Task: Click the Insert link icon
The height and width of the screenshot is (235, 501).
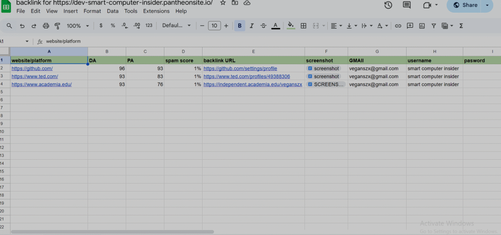Action: point(398,26)
